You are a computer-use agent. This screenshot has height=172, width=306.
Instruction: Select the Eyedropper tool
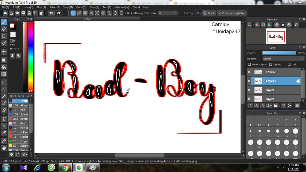(x=4, y=141)
